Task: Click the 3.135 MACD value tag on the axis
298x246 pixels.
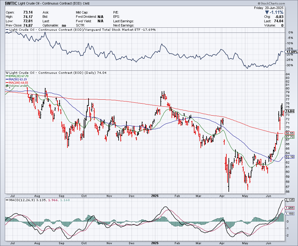Action: pos(290,200)
